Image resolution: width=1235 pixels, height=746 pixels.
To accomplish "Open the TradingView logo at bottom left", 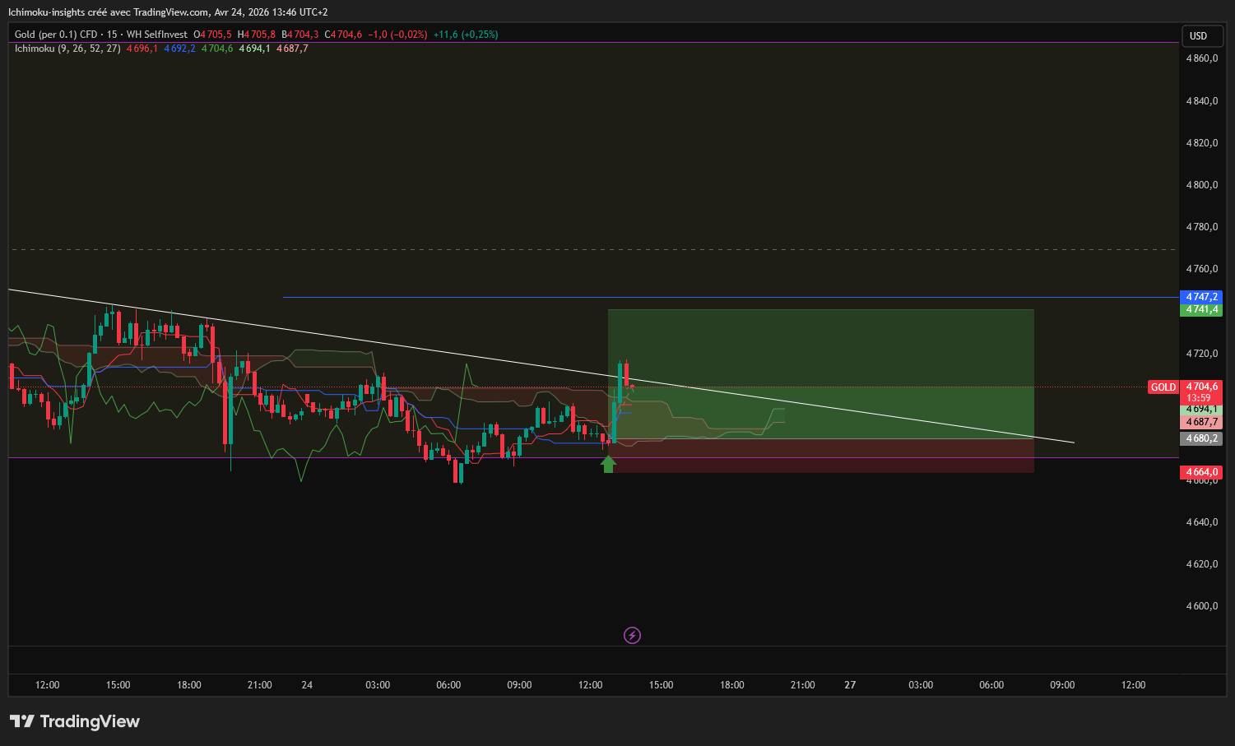I will [x=75, y=721].
